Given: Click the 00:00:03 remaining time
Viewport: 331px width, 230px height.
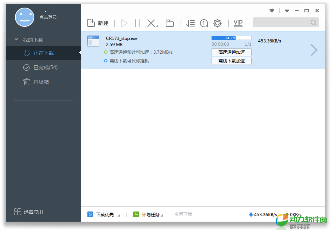Looking at the screenshot, I should click(x=220, y=44).
